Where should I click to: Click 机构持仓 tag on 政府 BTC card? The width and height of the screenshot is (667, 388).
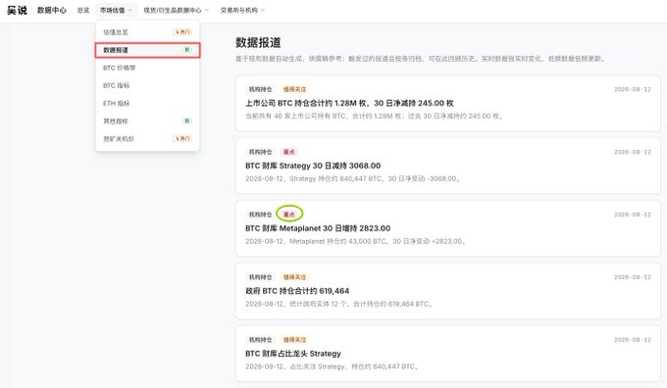point(260,277)
